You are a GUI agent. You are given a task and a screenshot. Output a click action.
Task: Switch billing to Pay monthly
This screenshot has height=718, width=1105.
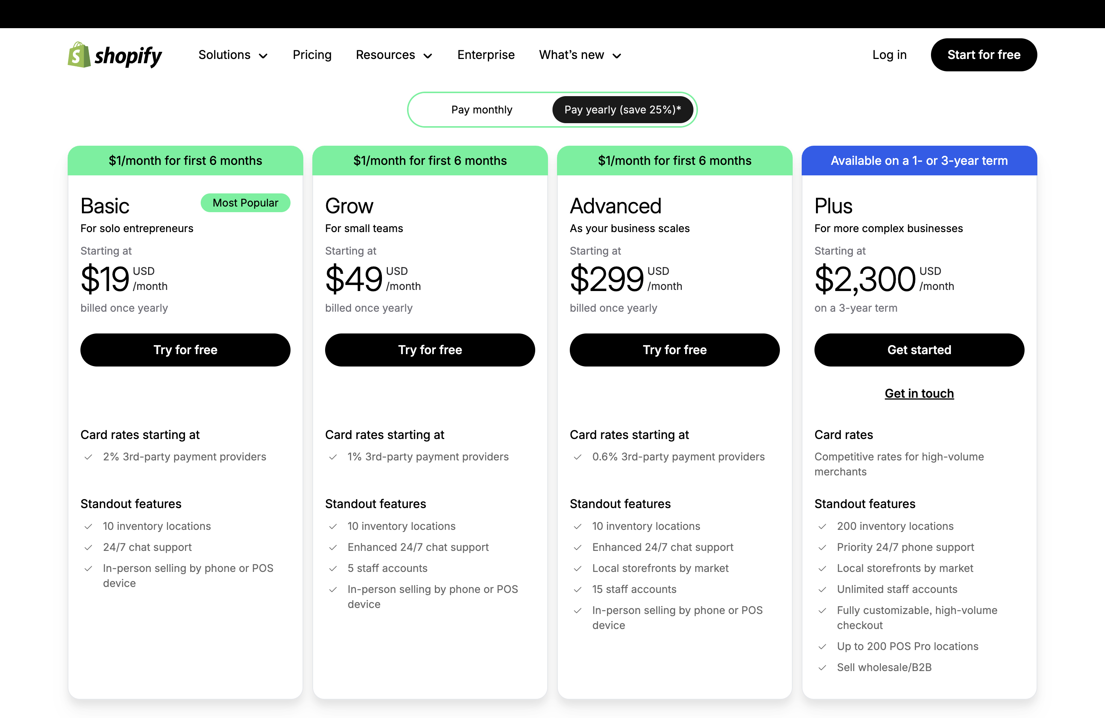pyautogui.click(x=481, y=109)
